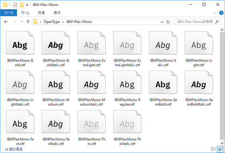Select IBMPlexMono-Light.otf file icon

(199, 43)
